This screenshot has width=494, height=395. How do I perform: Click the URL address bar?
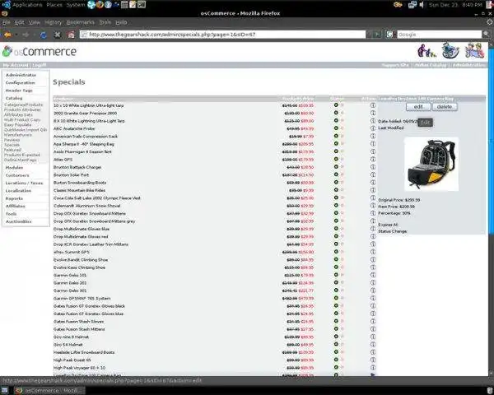click(x=222, y=35)
